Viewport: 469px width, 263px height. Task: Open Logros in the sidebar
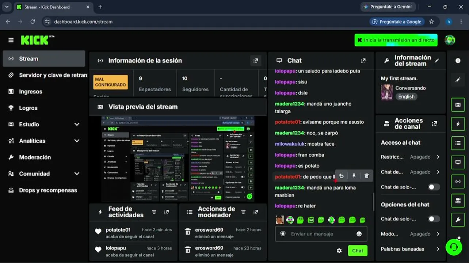44,108
